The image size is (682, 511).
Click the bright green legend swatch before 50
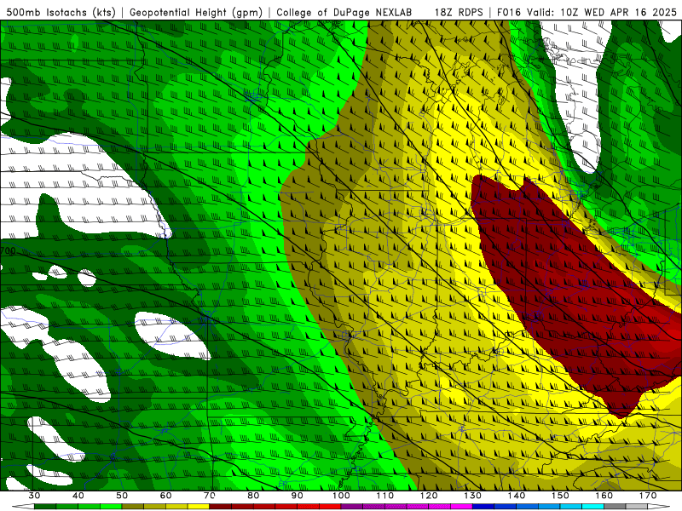tap(111, 506)
